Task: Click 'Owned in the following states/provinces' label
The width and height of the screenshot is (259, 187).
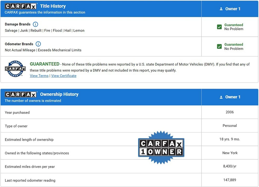Action: pyautogui.click(x=37, y=153)
